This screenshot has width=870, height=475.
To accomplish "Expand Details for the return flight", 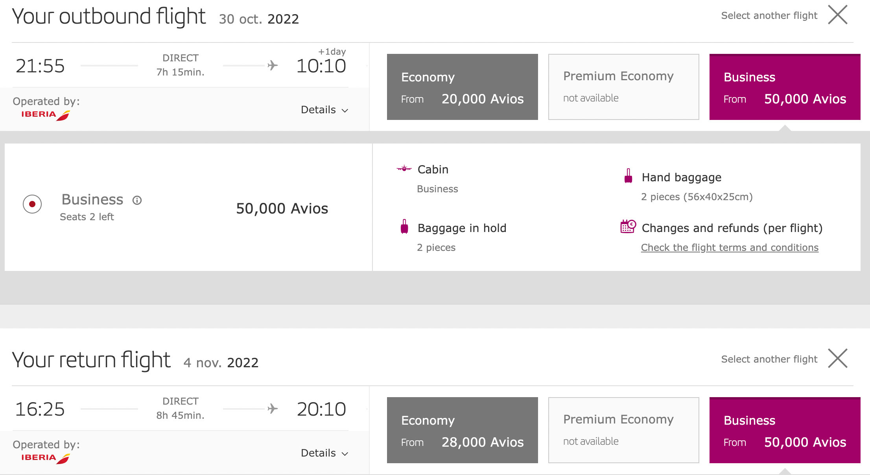I will (324, 453).
